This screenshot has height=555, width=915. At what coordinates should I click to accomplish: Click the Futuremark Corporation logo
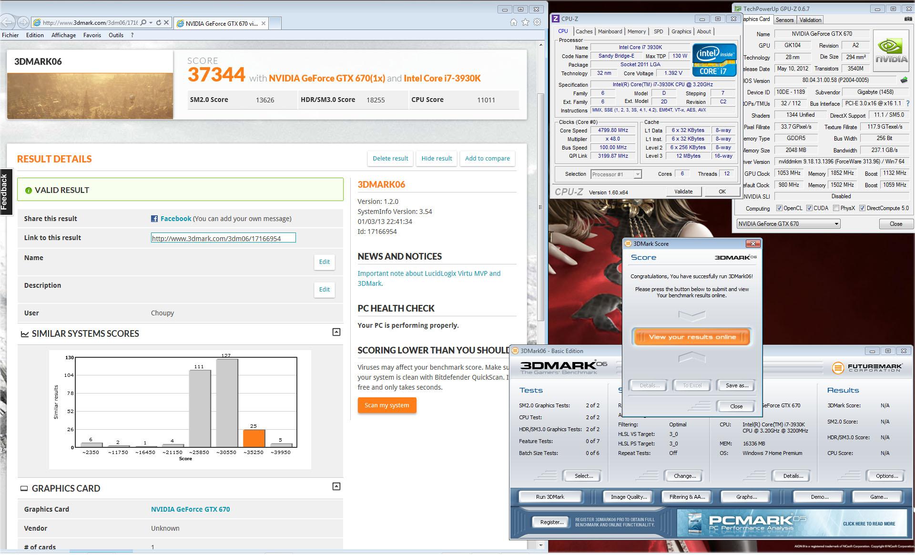(x=867, y=367)
